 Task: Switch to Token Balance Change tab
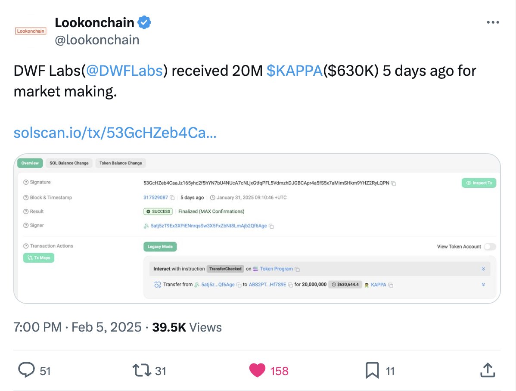[121, 163]
